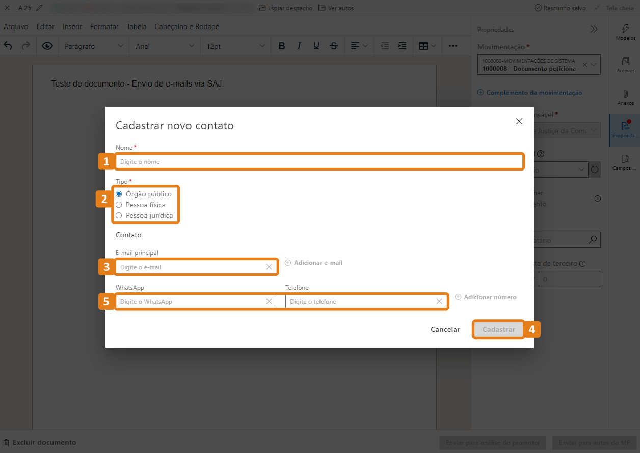This screenshot has width=640, height=453.
Task: Open the Cabeçalho e Rodapé menu
Action: [x=186, y=26]
